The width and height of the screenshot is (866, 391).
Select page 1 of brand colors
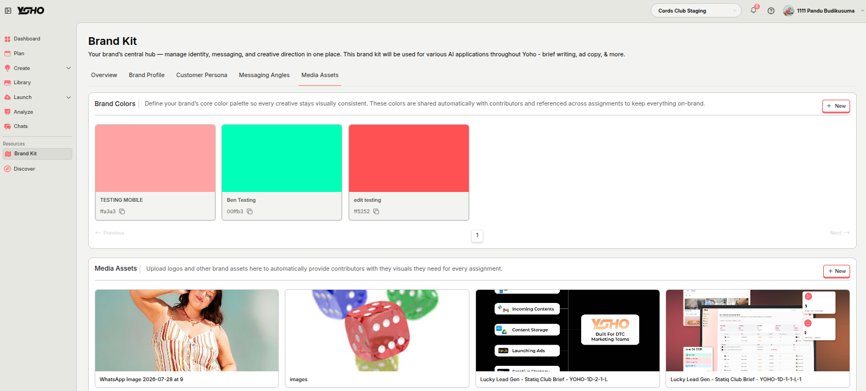click(477, 236)
